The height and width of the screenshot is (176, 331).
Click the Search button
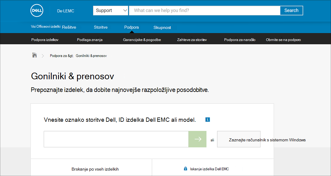click(291, 10)
